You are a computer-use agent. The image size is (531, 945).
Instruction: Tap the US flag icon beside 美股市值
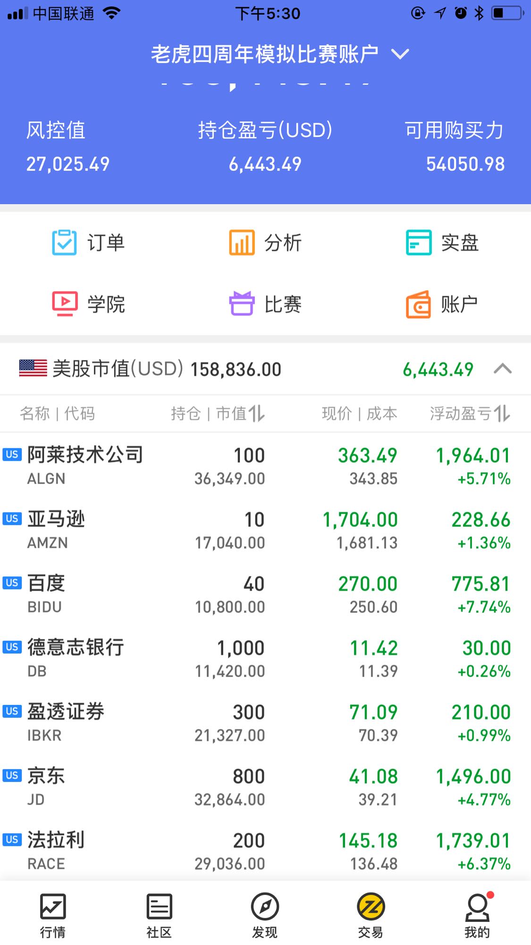(33, 369)
